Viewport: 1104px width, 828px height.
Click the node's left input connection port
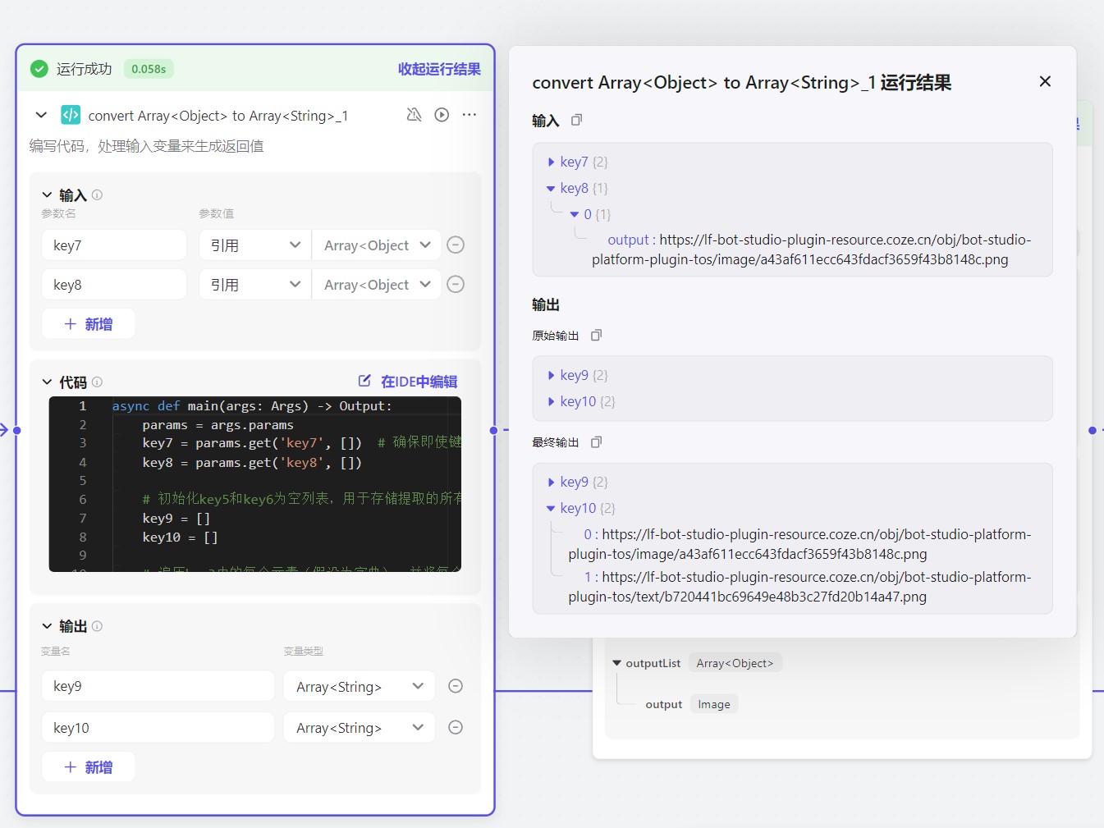pyautogui.click(x=16, y=430)
